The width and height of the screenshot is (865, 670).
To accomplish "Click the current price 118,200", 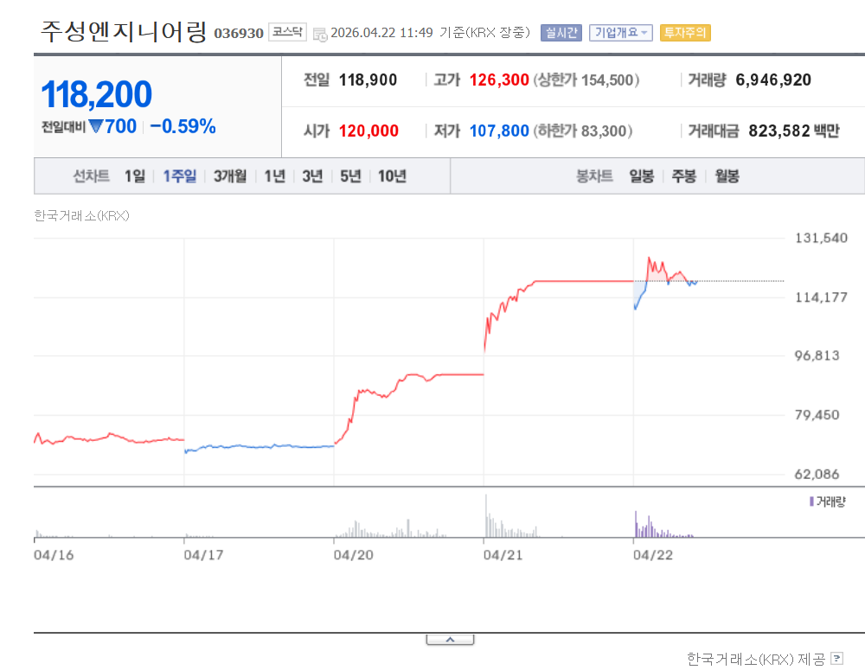I will [x=97, y=93].
